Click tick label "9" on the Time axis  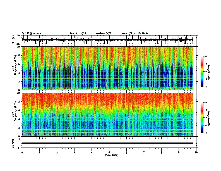tap(179, 153)
